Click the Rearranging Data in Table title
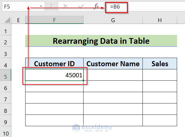The width and height of the screenshot is (185, 137). (101, 41)
